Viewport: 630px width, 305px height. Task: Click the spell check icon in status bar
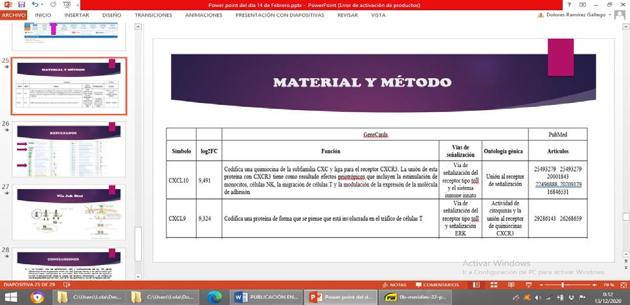point(67,284)
